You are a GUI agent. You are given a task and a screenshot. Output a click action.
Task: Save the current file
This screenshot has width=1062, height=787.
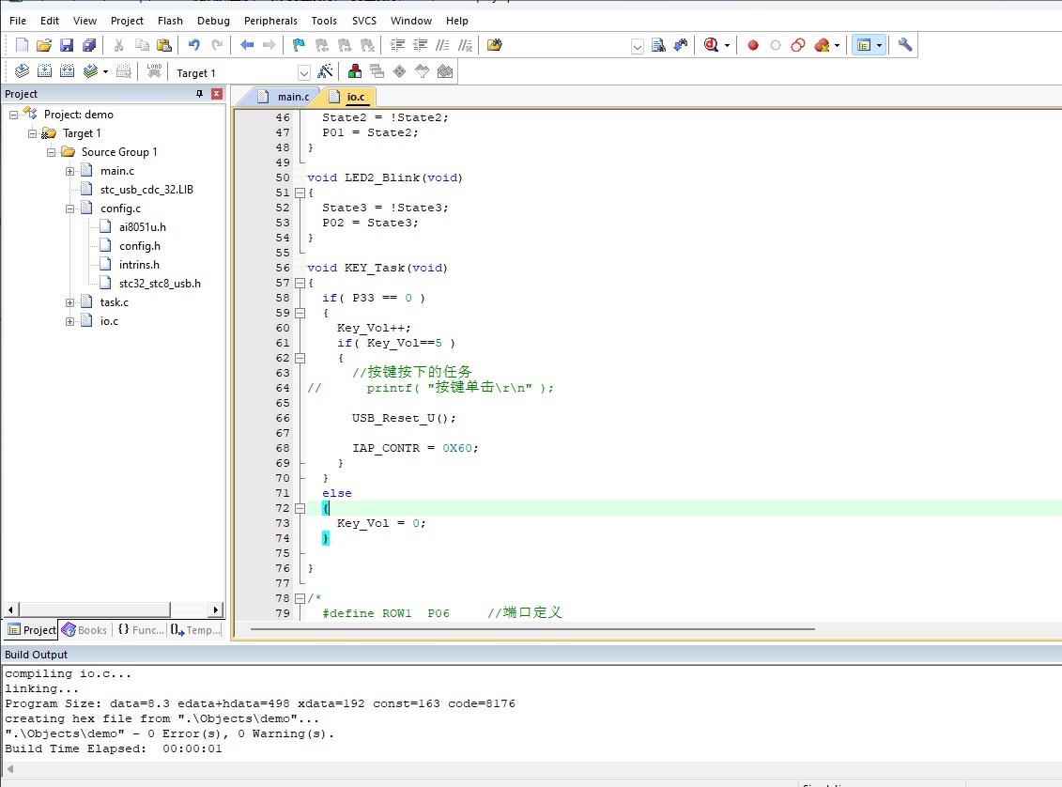pos(67,45)
